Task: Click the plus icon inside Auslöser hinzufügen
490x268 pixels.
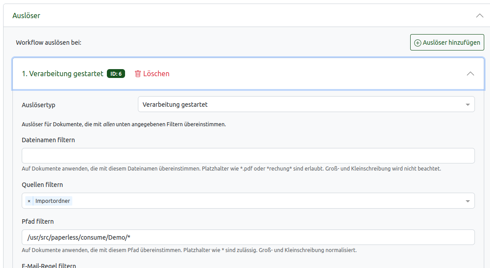Action: point(417,42)
